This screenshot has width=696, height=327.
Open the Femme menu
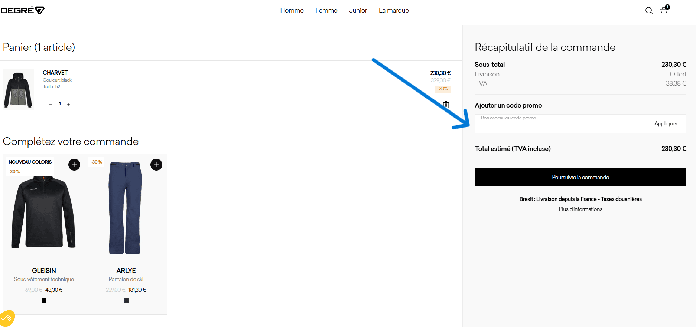pyautogui.click(x=326, y=10)
